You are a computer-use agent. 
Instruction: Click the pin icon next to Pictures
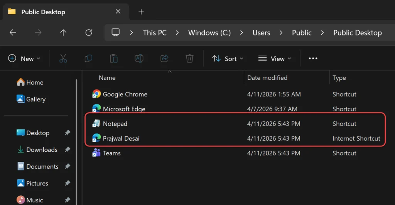pos(67,183)
